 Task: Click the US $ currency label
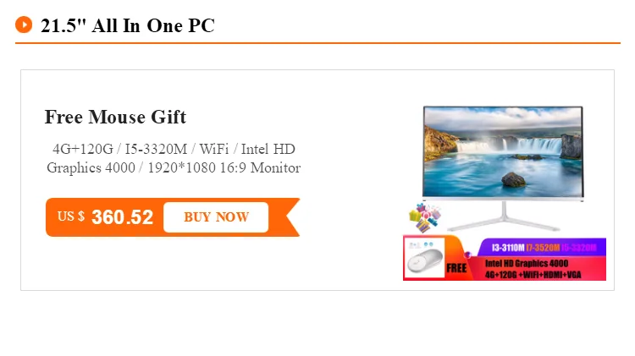71,216
